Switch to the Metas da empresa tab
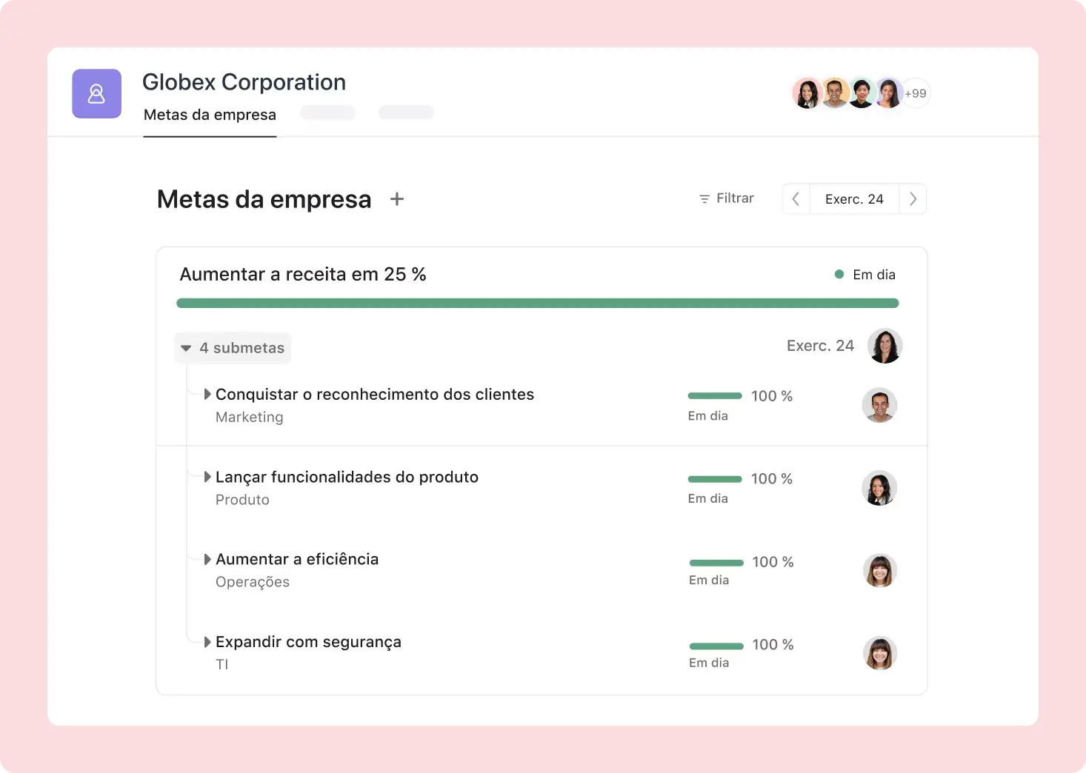The height and width of the screenshot is (773, 1086). (x=210, y=115)
